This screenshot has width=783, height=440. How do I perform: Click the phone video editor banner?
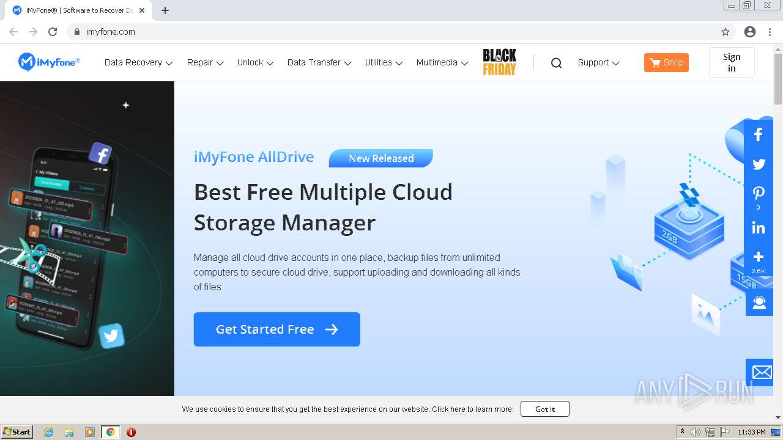(87, 238)
